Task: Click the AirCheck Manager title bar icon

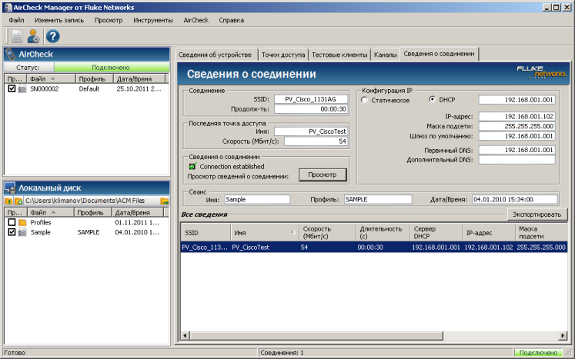Action: [x=8, y=8]
